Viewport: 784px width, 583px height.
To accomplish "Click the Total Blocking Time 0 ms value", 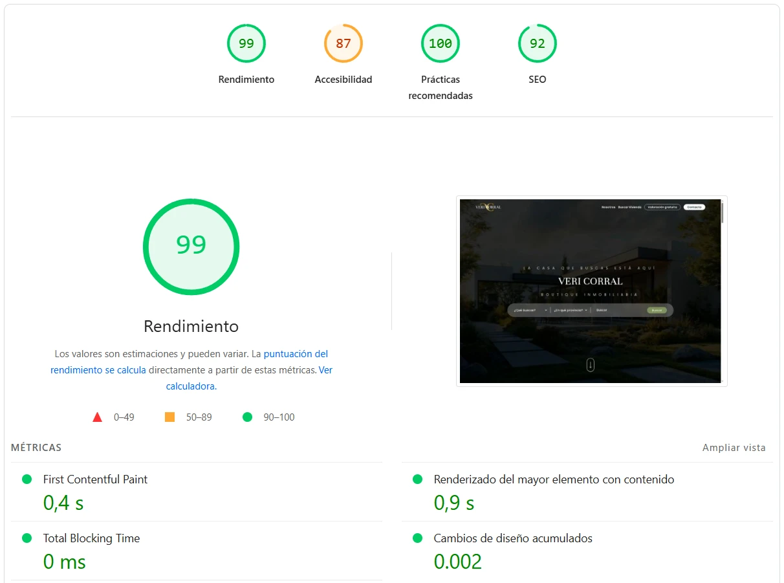I will [x=64, y=562].
